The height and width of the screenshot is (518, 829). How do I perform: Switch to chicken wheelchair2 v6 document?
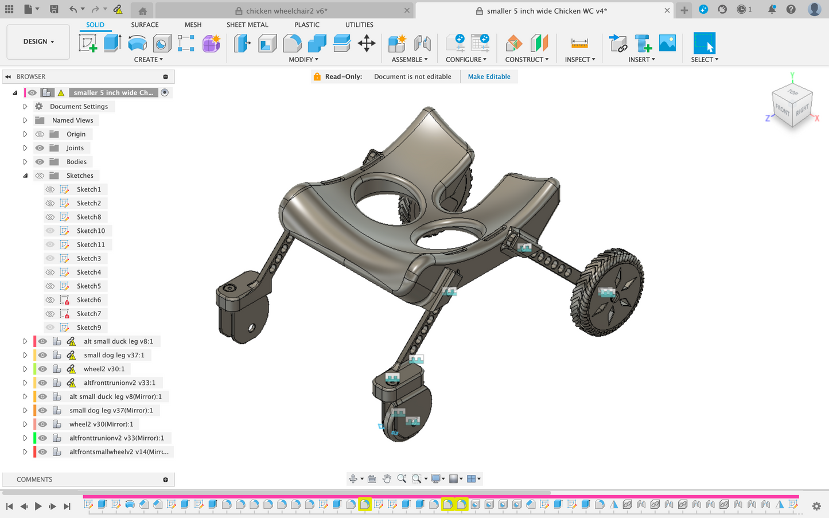click(x=286, y=11)
